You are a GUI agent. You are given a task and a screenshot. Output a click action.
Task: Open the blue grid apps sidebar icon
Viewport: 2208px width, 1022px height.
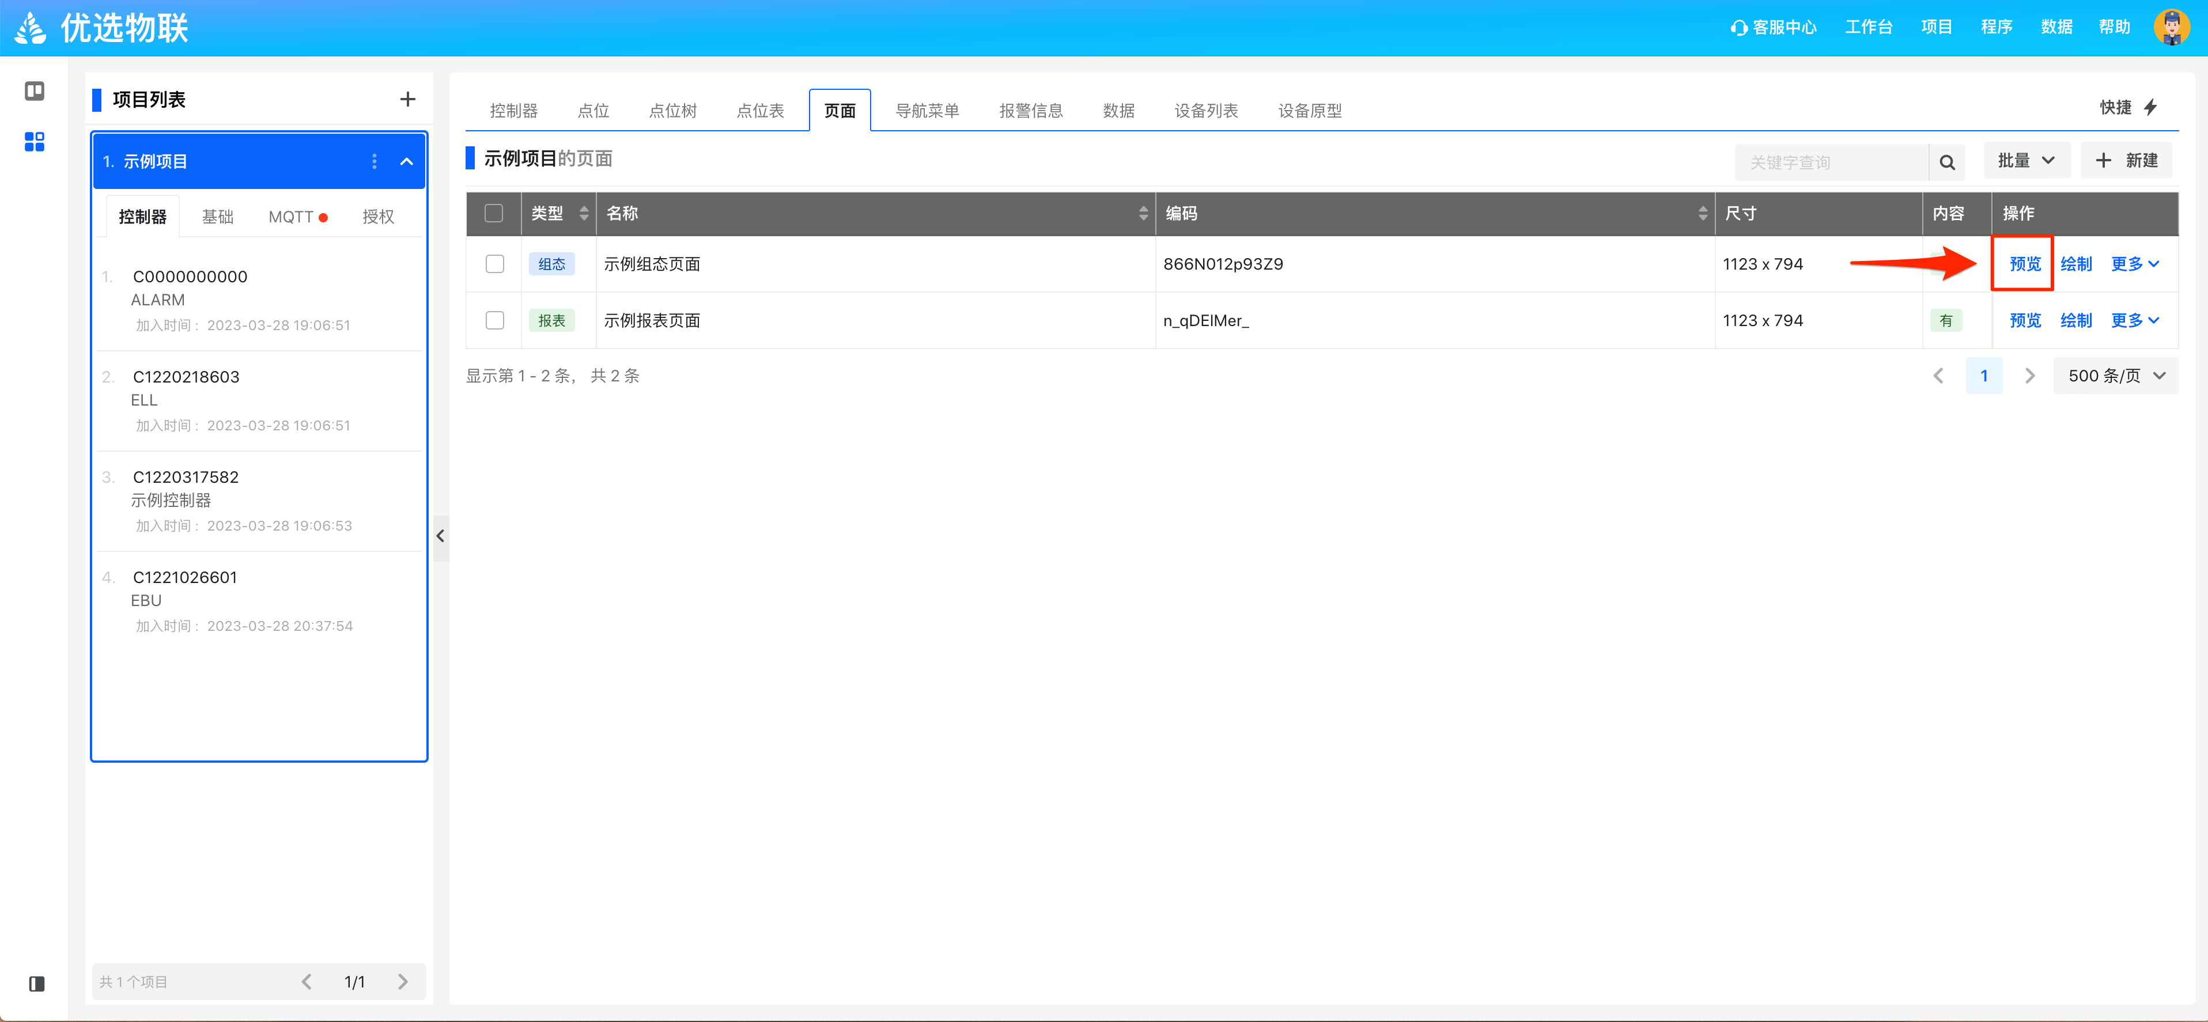coord(35,141)
